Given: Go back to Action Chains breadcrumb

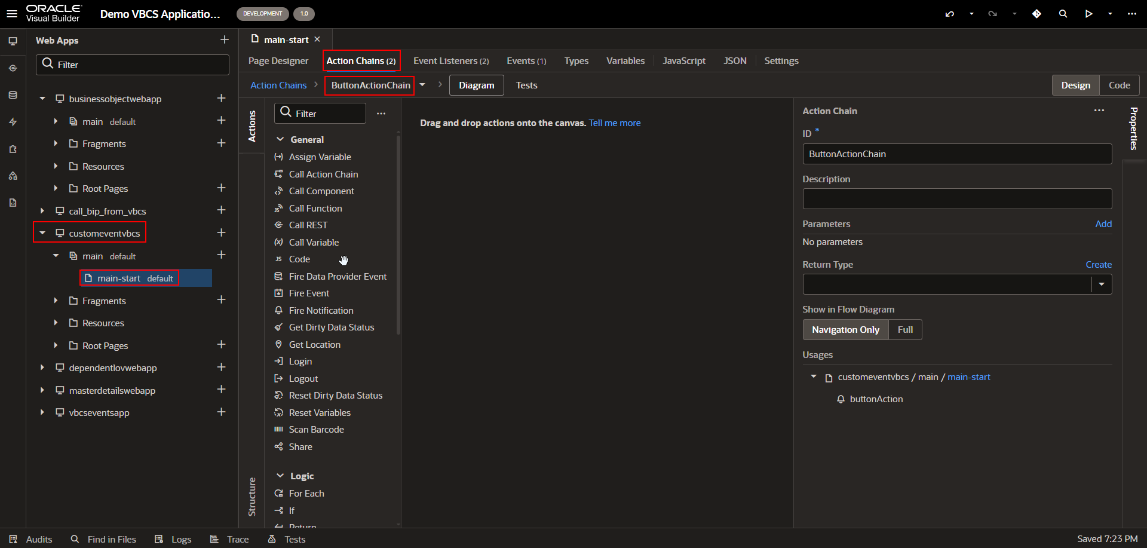Looking at the screenshot, I should [278, 85].
